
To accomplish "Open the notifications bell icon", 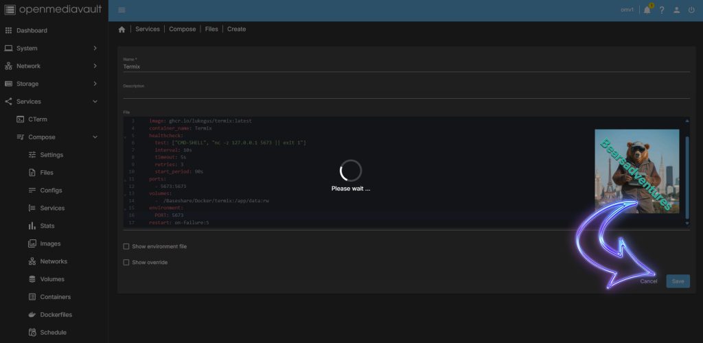I will tap(647, 10).
